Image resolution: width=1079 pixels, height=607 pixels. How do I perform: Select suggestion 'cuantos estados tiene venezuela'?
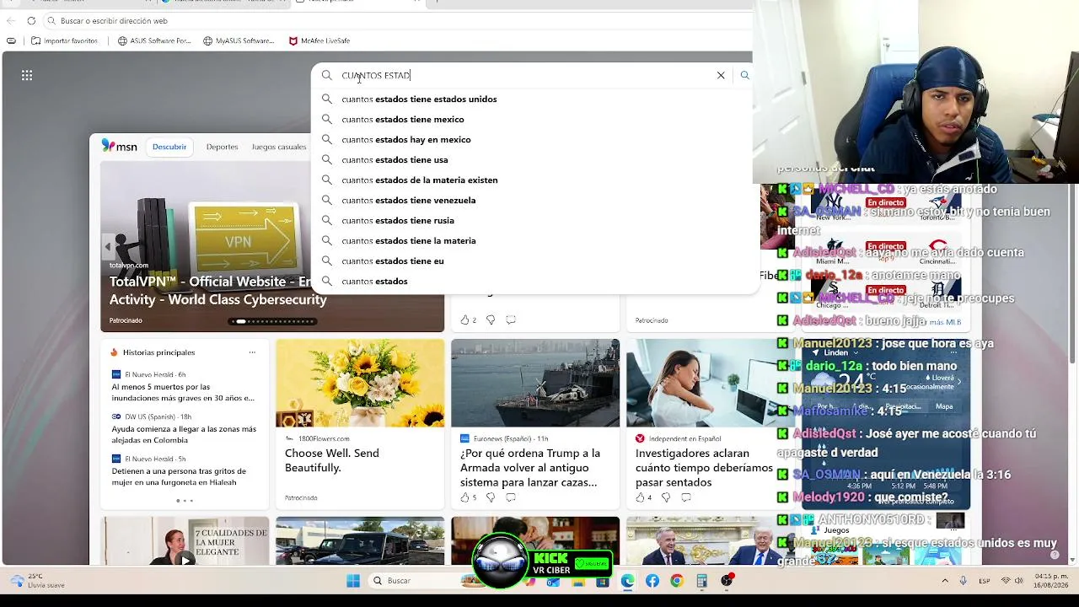(x=535, y=201)
